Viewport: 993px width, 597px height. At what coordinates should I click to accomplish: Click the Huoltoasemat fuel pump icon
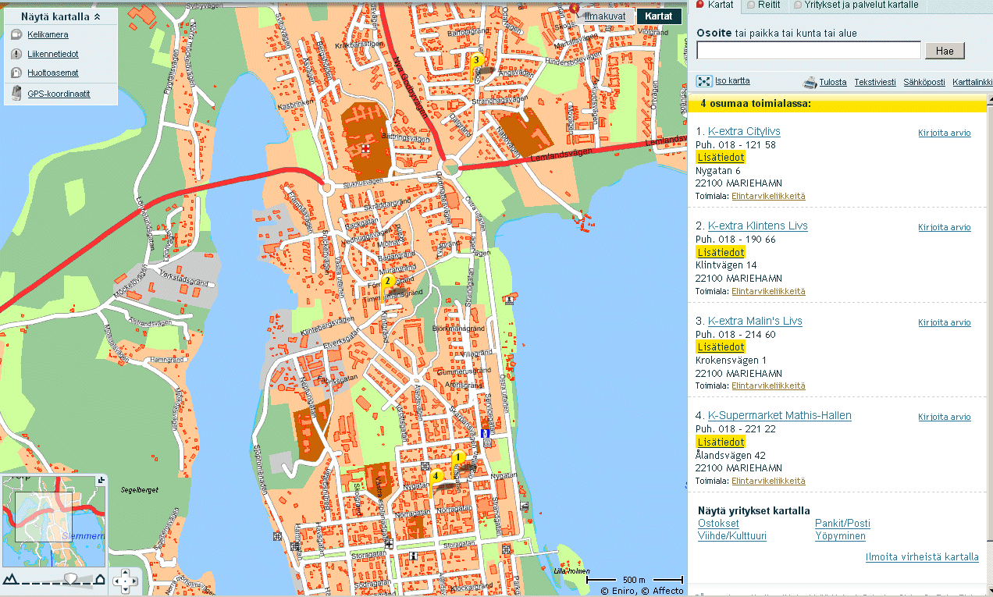click(17, 73)
